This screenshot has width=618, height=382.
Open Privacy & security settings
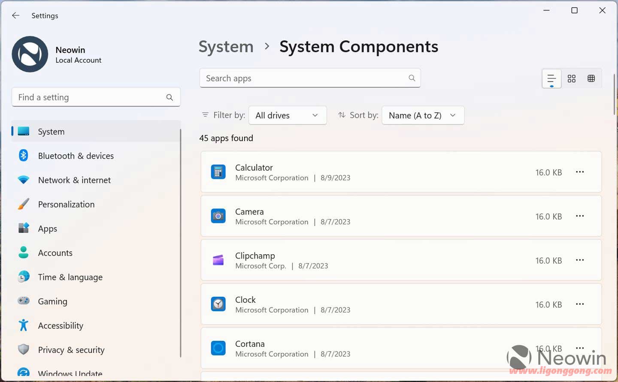click(x=96, y=350)
